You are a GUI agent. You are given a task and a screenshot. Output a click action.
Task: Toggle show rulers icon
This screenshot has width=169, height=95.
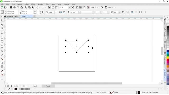(77, 7)
